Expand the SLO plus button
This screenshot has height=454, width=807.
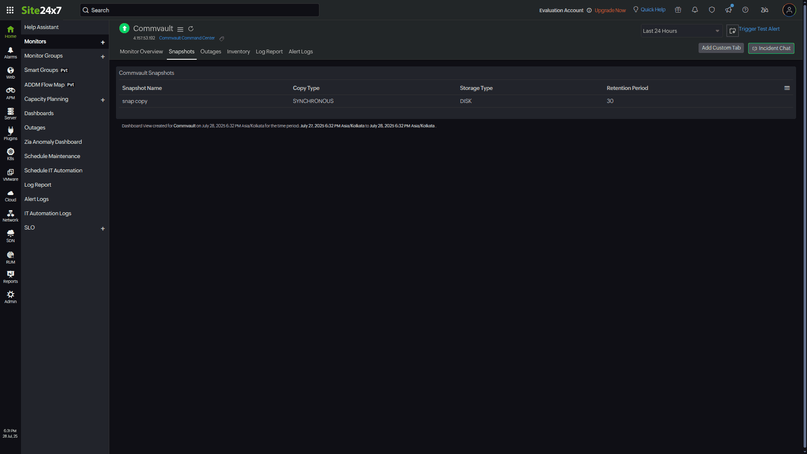click(x=103, y=229)
